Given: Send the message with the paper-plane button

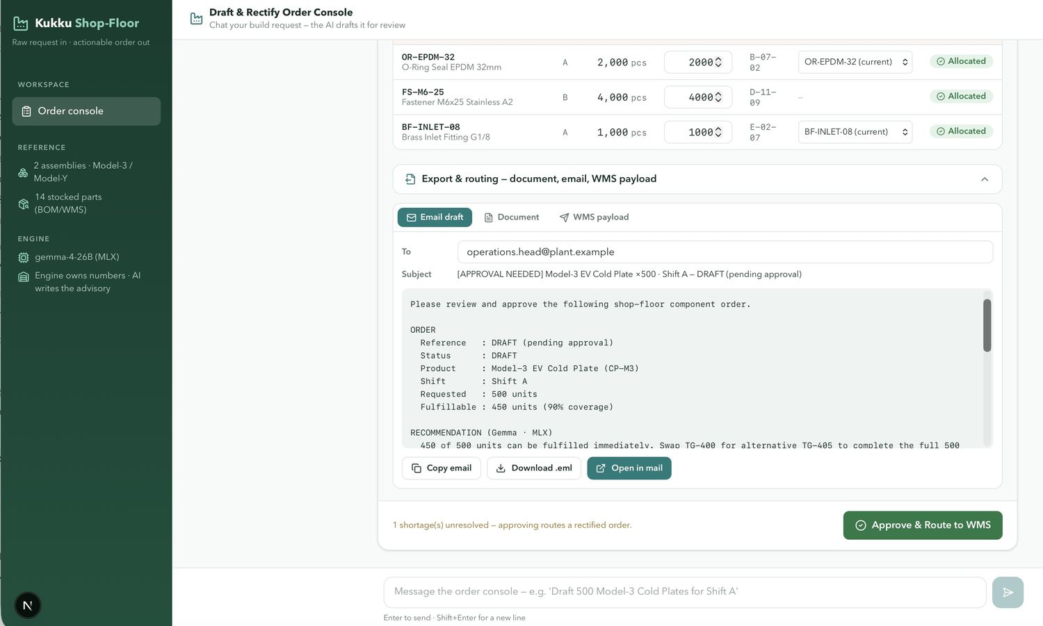Looking at the screenshot, I should tap(1008, 593).
